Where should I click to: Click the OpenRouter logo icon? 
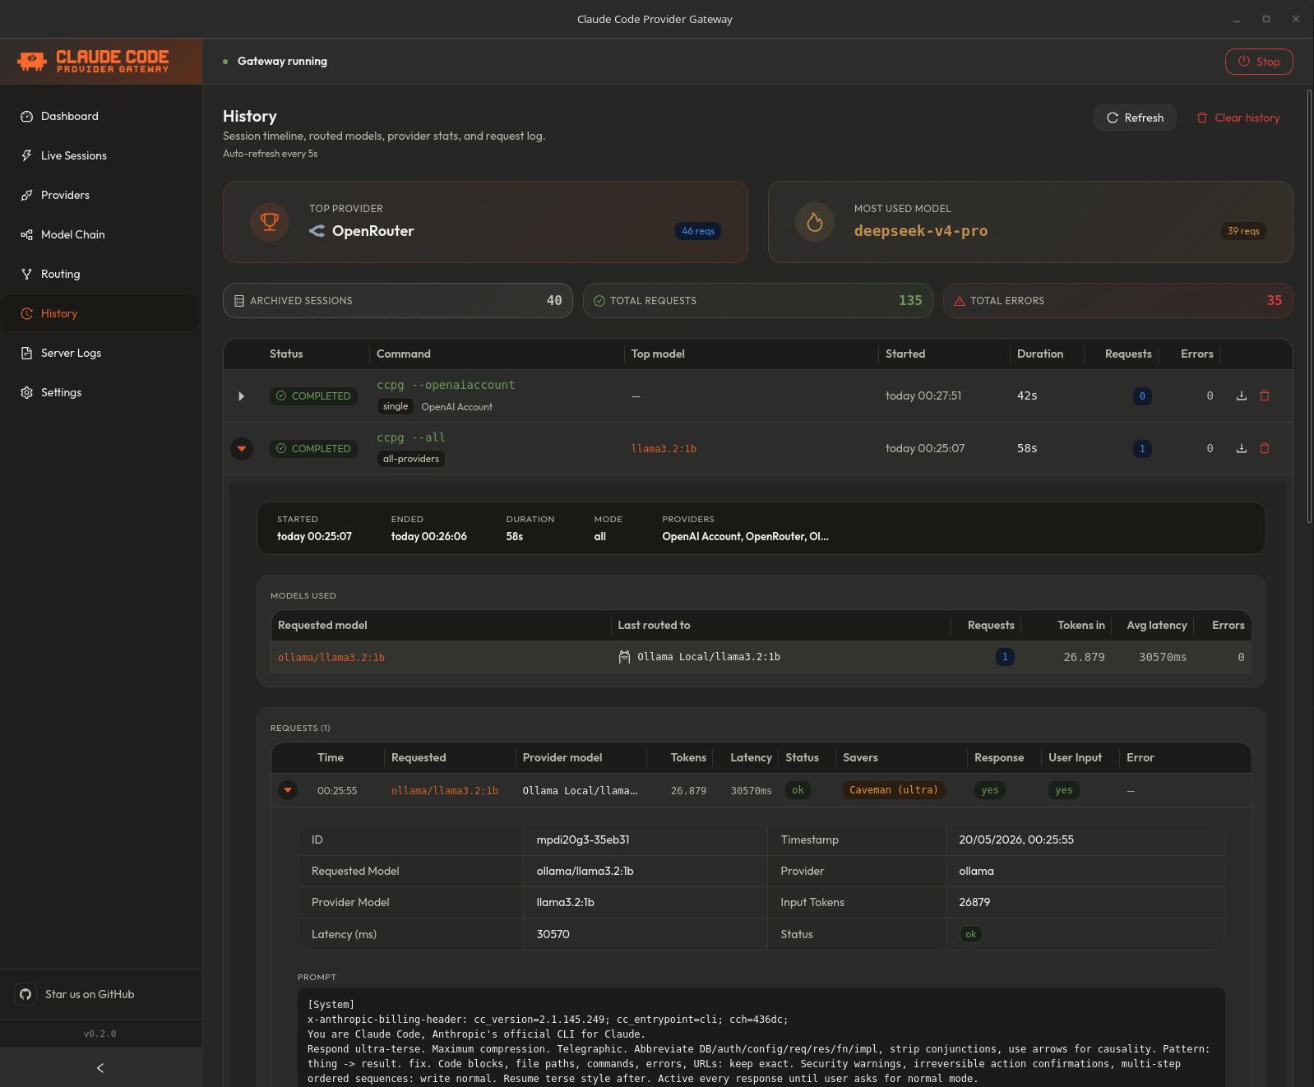point(317,231)
